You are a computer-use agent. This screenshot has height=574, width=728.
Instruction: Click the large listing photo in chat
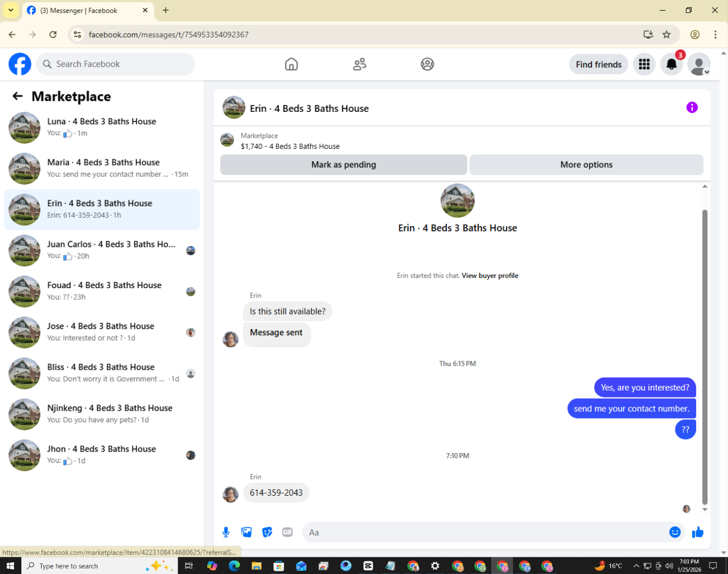(x=458, y=201)
